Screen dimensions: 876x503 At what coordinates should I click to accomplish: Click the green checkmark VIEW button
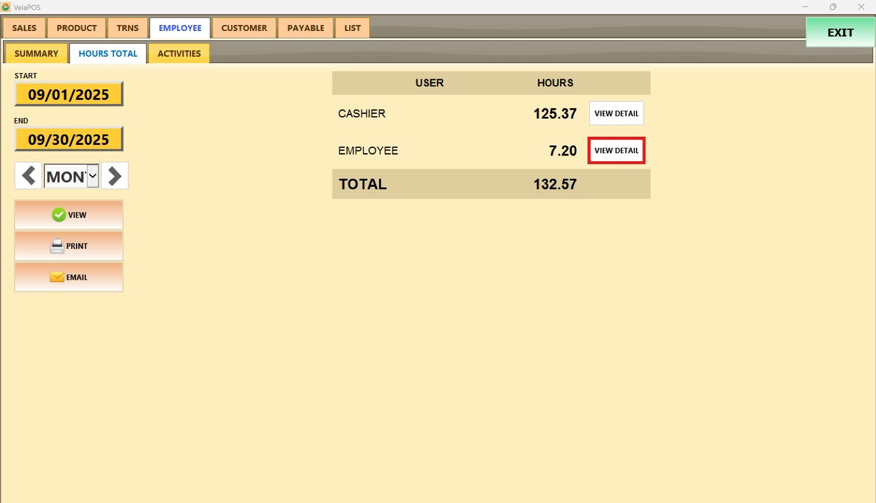(69, 215)
